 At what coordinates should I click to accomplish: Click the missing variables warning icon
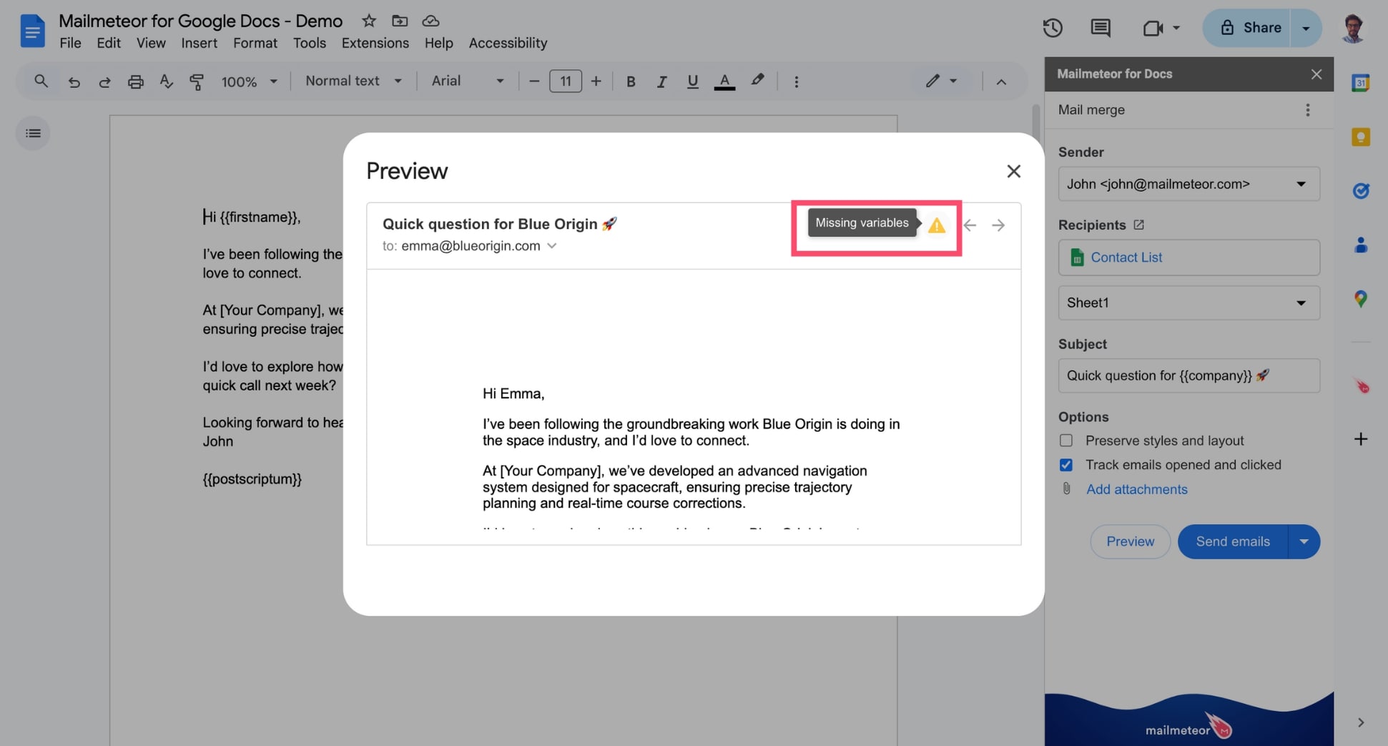(x=936, y=225)
